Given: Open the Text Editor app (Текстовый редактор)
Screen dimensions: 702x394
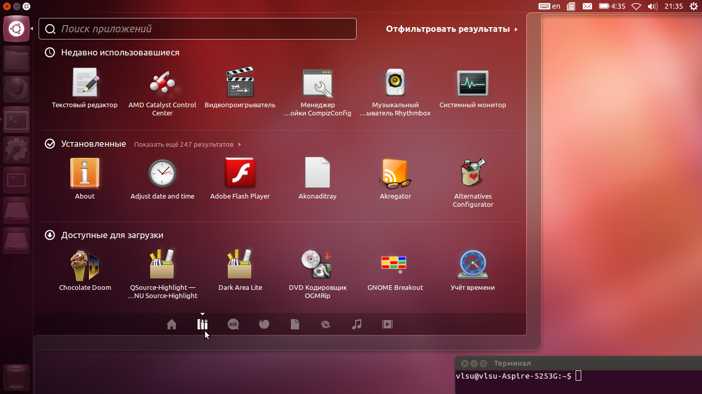Looking at the screenshot, I should click(x=85, y=88).
